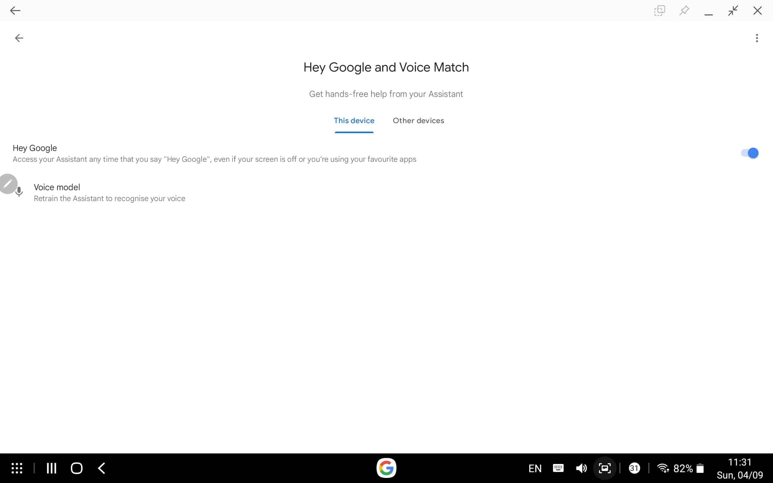Click the Wi-Fi status icon

(663, 468)
